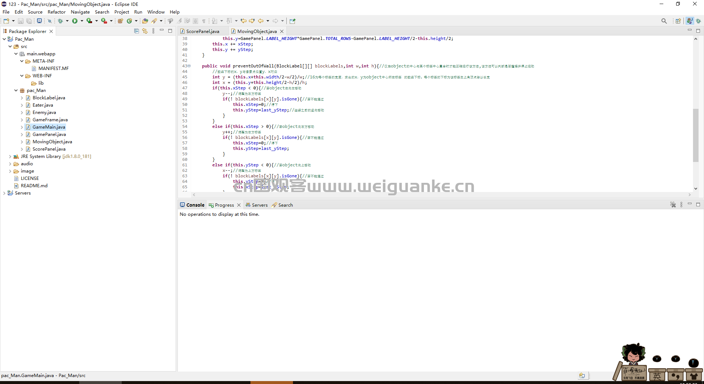704x384 pixels.
Task: Navigate Back with the left arrow
Action: click(x=261, y=21)
